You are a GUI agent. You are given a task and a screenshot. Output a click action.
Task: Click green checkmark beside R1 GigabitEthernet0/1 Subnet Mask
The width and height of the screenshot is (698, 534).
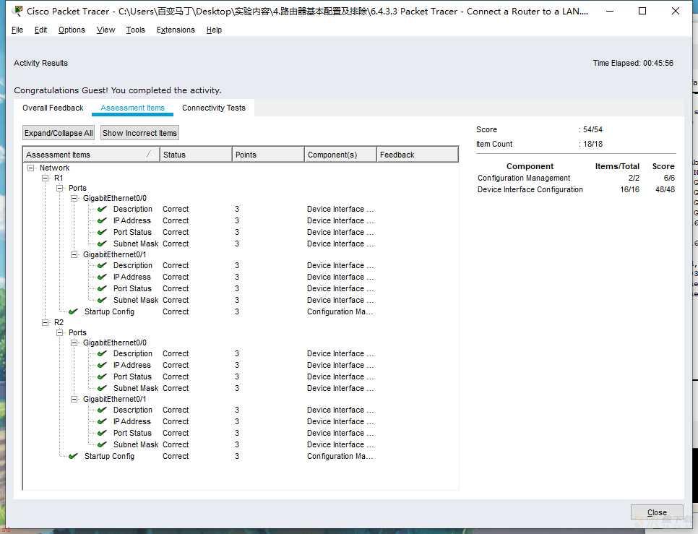click(102, 300)
